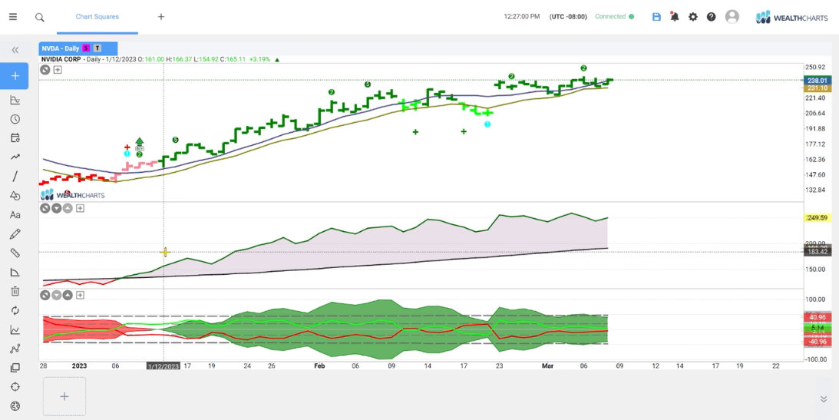This screenshot has width=839, height=420.
Task: Open the hamburger main menu
Action: click(x=13, y=17)
